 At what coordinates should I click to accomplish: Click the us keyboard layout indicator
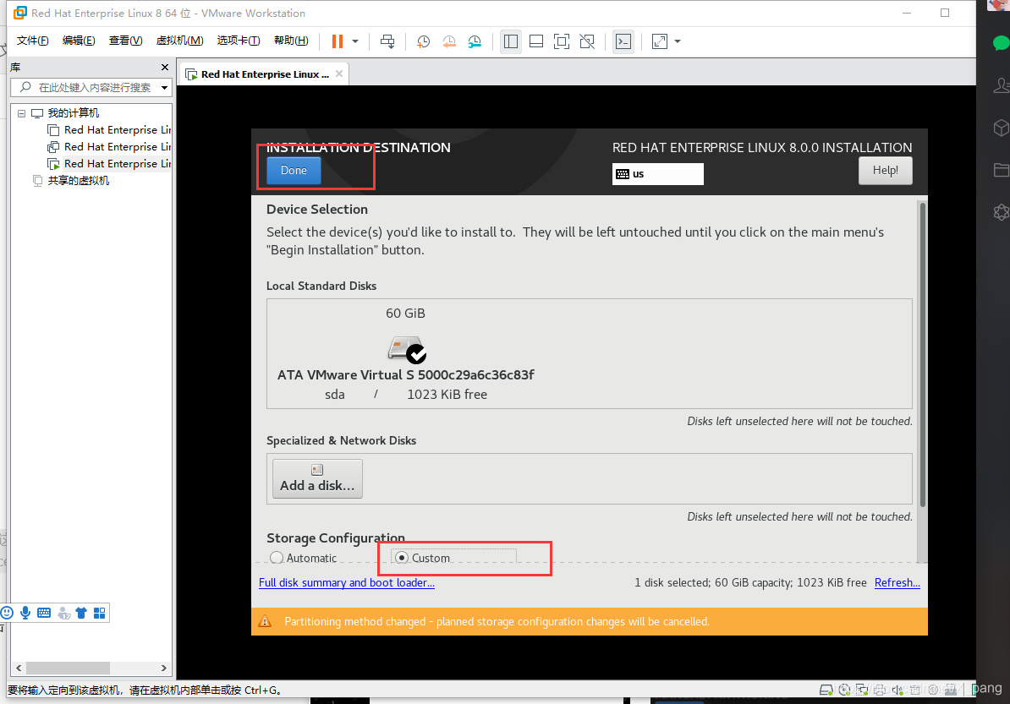point(657,174)
